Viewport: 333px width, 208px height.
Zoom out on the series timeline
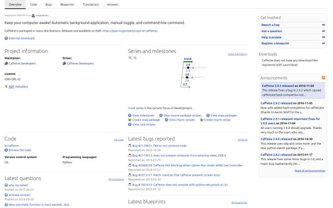click(x=135, y=58)
